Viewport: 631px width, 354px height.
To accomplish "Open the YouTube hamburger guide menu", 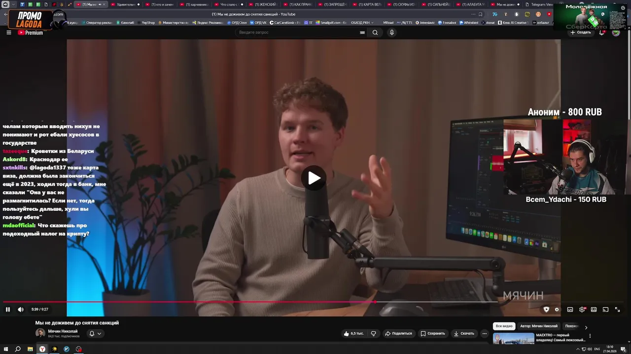I will coord(9,32).
